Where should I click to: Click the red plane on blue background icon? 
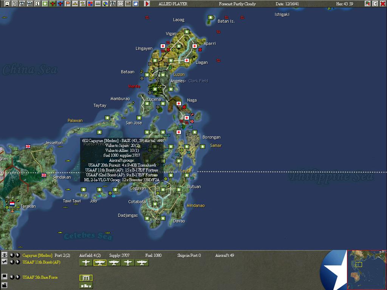click(60, 4)
